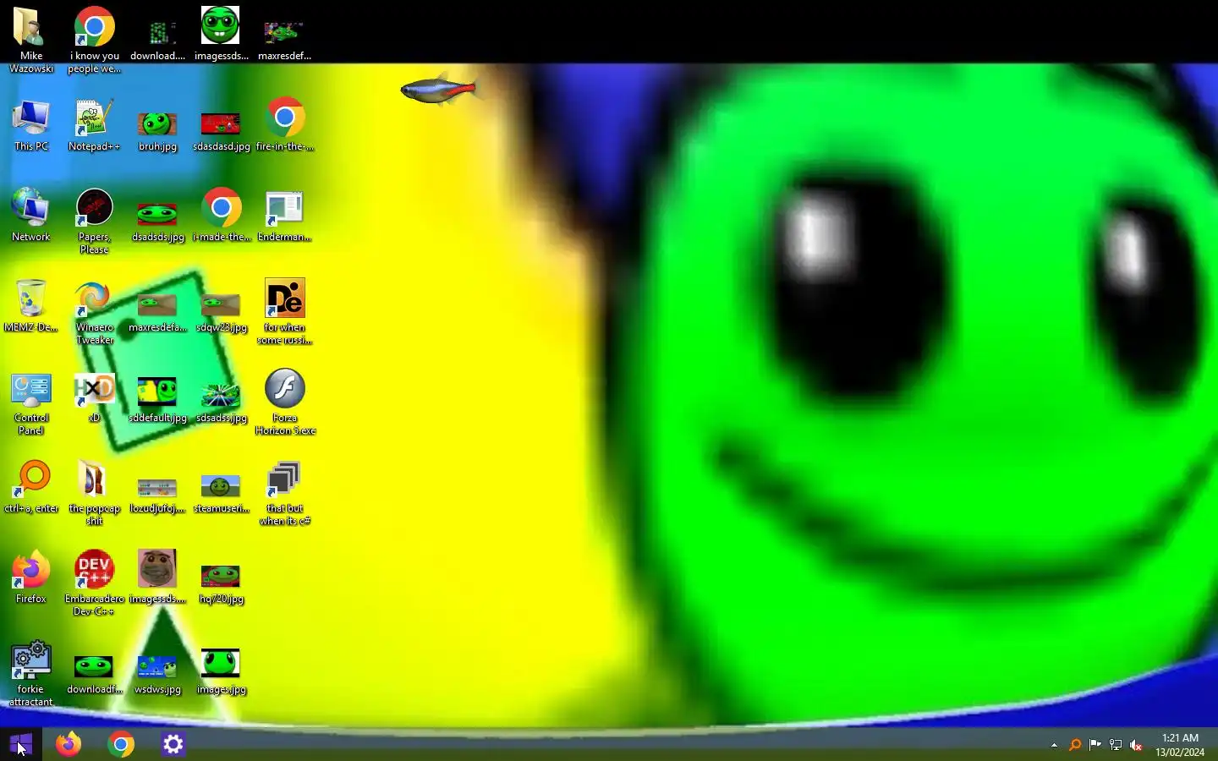Show hidden system tray icons
The width and height of the screenshot is (1218, 761).
coord(1054,746)
